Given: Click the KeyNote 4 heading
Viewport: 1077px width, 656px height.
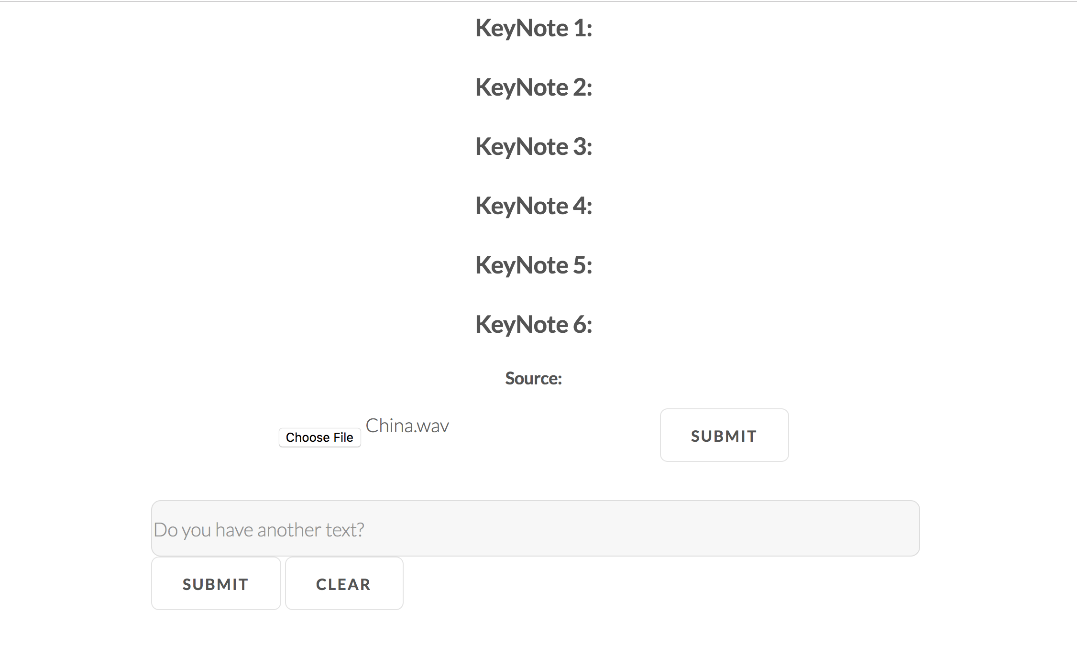Looking at the screenshot, I should point(534,206).
